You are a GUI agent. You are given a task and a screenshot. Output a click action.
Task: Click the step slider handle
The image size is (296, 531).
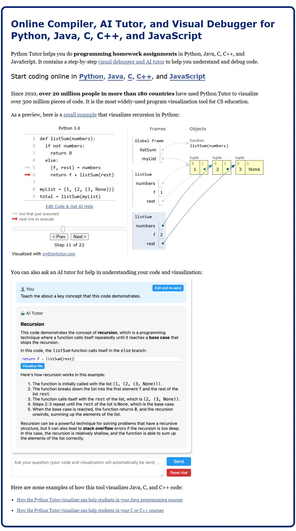pyautogui.click(x=63, y=229)
